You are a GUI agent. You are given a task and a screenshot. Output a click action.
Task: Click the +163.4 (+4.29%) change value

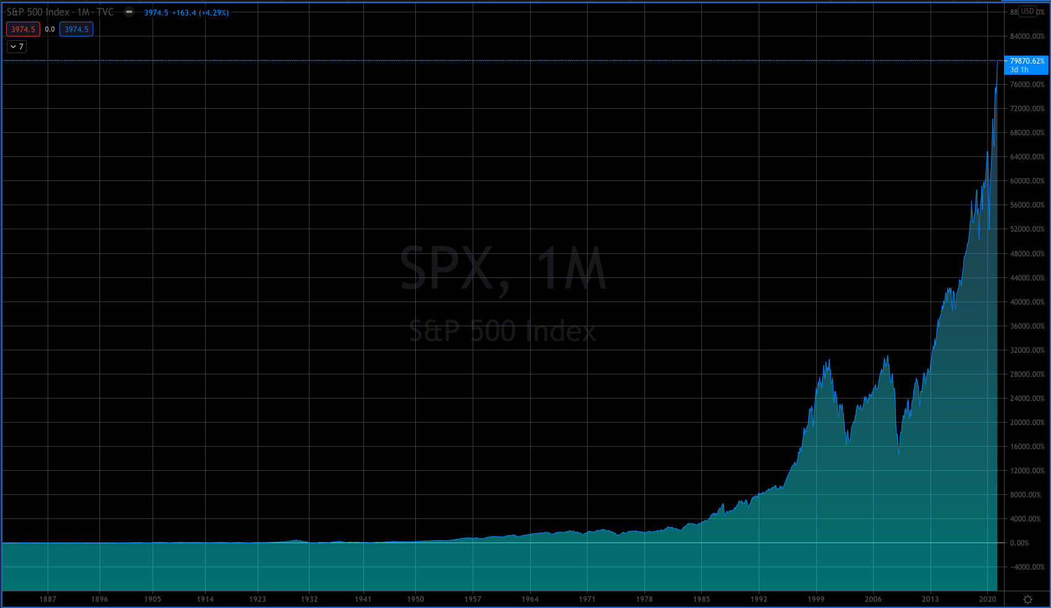pyautogui.click(x=200, y=12)
